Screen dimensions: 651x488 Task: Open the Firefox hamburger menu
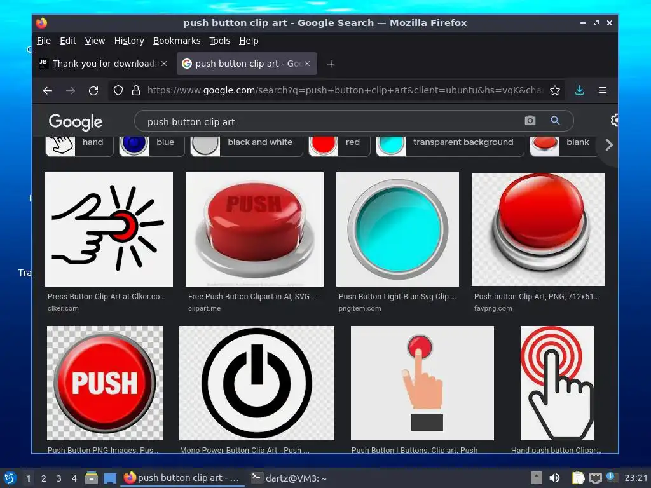(603, 90)
